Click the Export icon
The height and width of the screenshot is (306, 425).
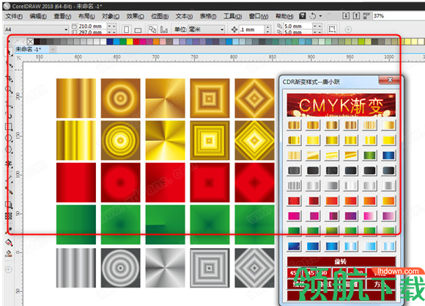click(356, 15)
